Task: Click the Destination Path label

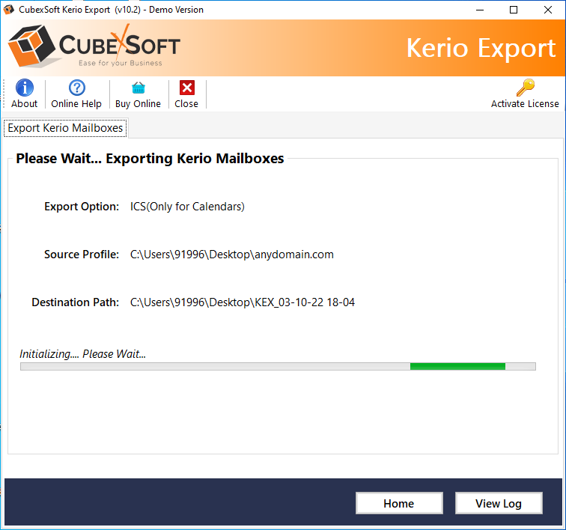Action: click(76, 302)
